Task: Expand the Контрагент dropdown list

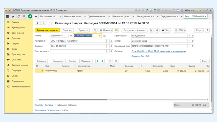Action: [108, 41]
